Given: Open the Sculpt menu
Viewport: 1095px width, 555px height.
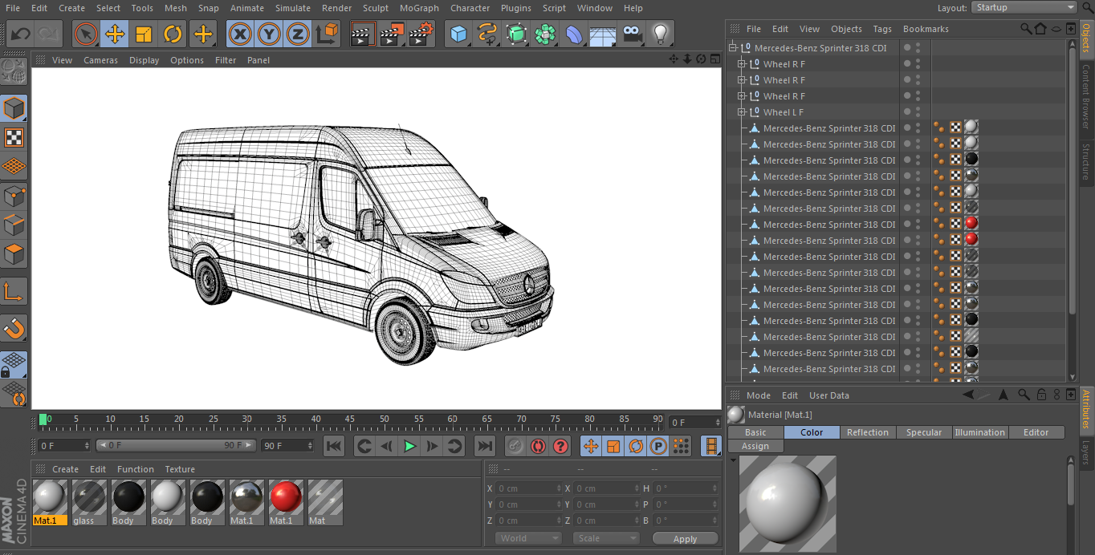Looking at the screenshot, I should pyautogui.click(x=376, y=8).
